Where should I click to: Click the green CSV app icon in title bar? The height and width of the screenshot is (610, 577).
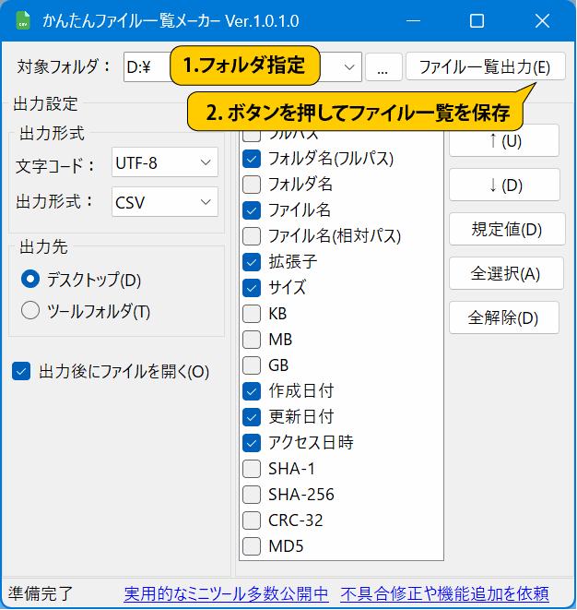(22, 20)
